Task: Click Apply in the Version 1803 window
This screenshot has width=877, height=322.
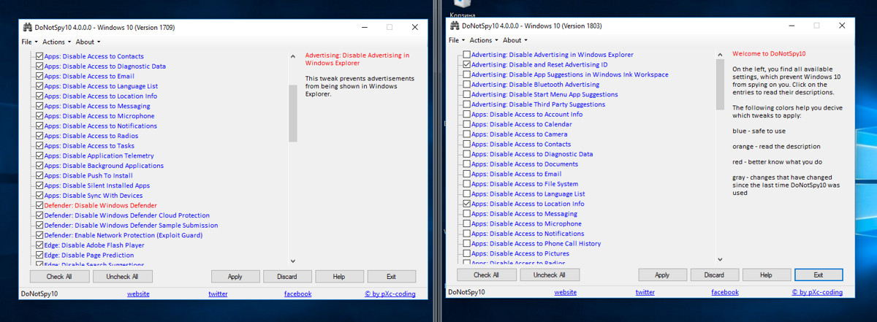Action: point(662,275)
